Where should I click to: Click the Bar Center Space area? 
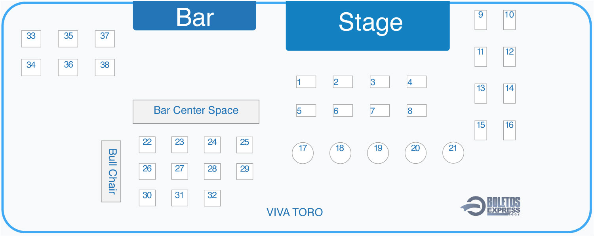point(196,112)
